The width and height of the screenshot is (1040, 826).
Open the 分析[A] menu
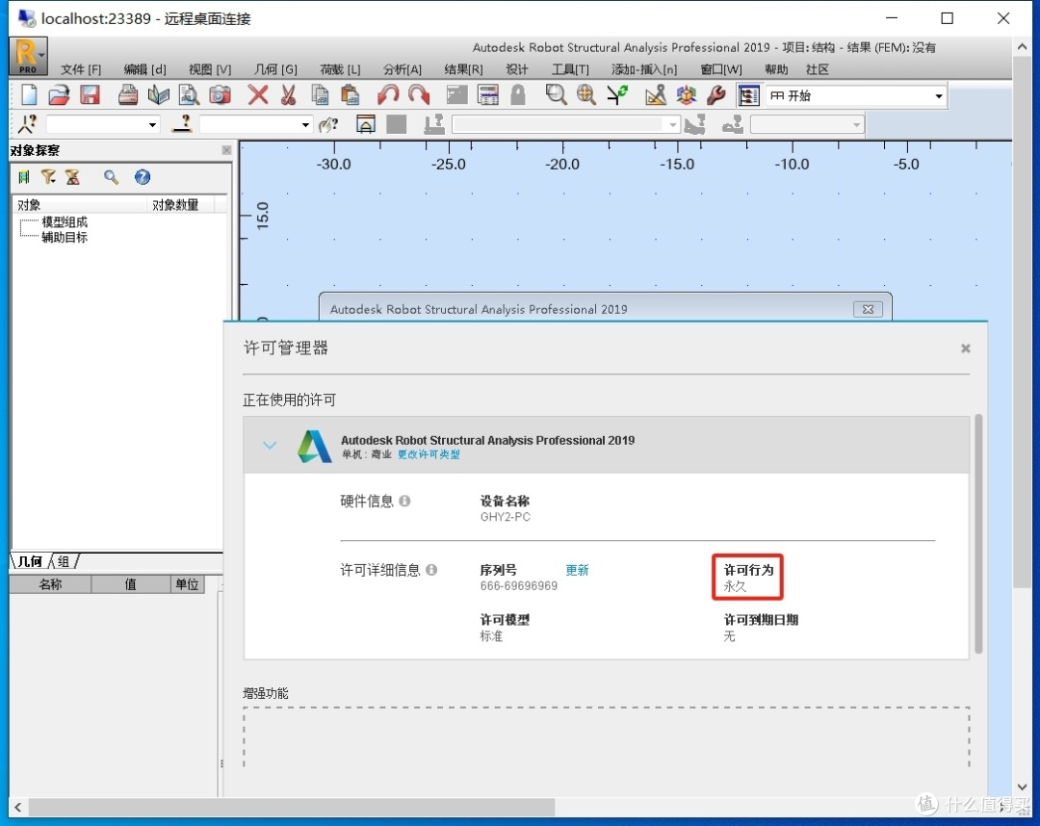pyautogui.click(x=402, y=69)
